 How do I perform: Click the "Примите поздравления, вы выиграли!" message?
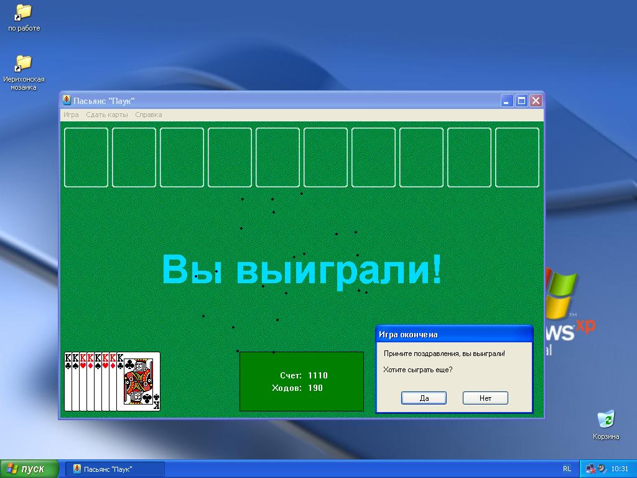click(444, 354)
